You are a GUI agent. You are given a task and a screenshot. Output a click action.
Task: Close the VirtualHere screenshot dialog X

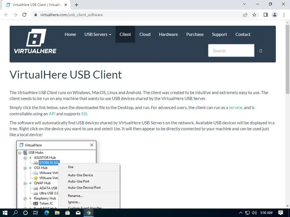pos(92,145)
